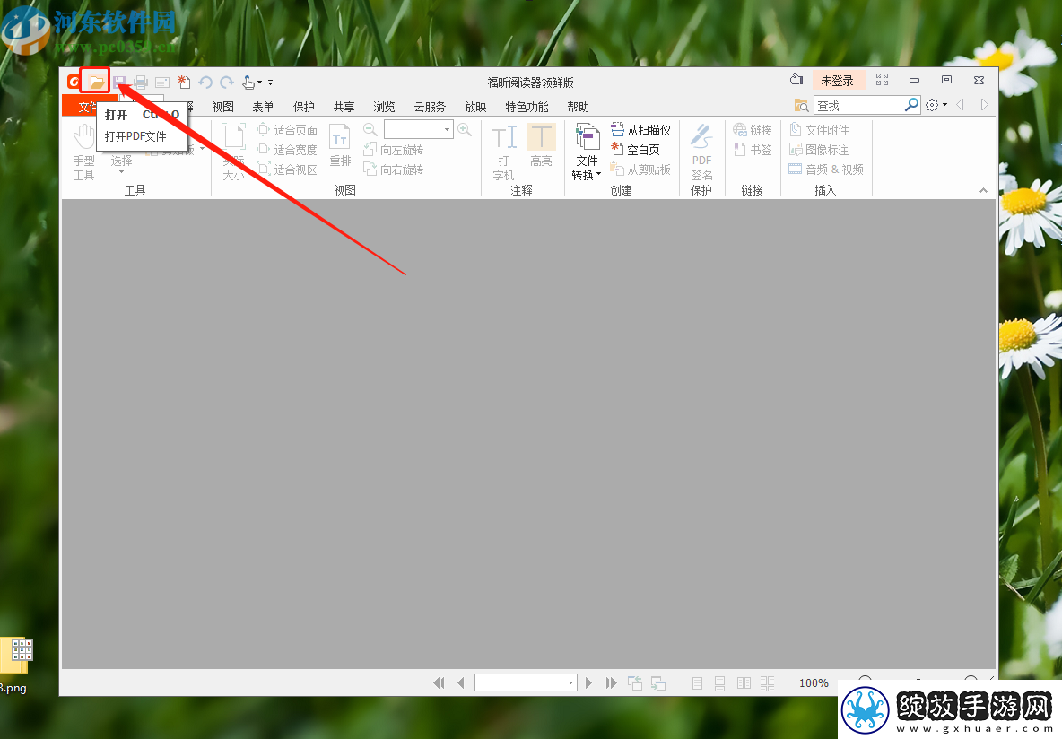This screenshot has width=1062, height=739.
Task: Enable single page view in status bar
Action: (697, 682)
